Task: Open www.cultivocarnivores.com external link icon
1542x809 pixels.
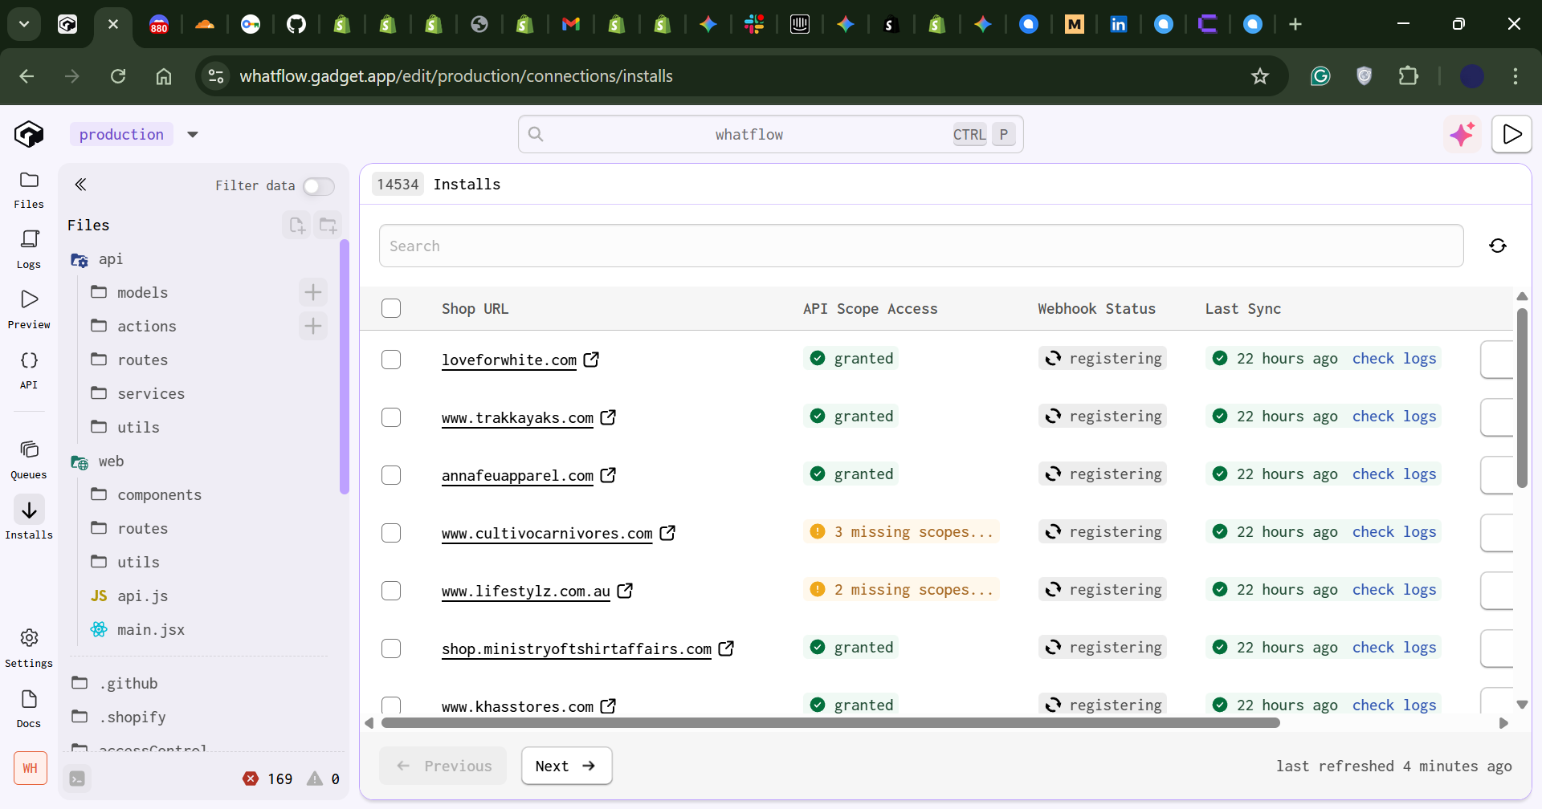Action: [667, 533]
